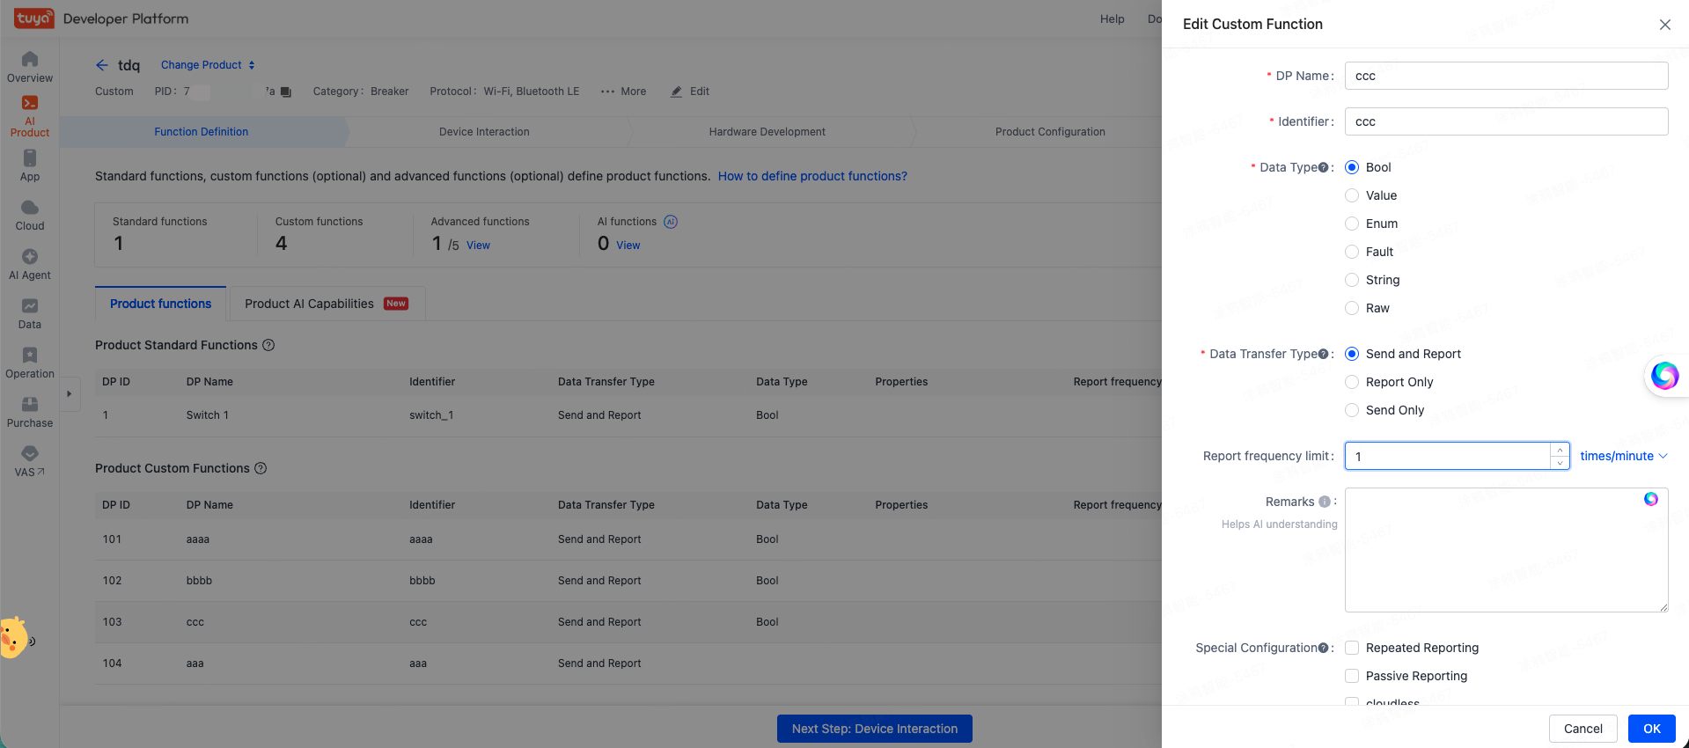The width and height of the screenshot is (1689, 748).
Task: Go to Product Configuration step
Action: coord(1050,132)
